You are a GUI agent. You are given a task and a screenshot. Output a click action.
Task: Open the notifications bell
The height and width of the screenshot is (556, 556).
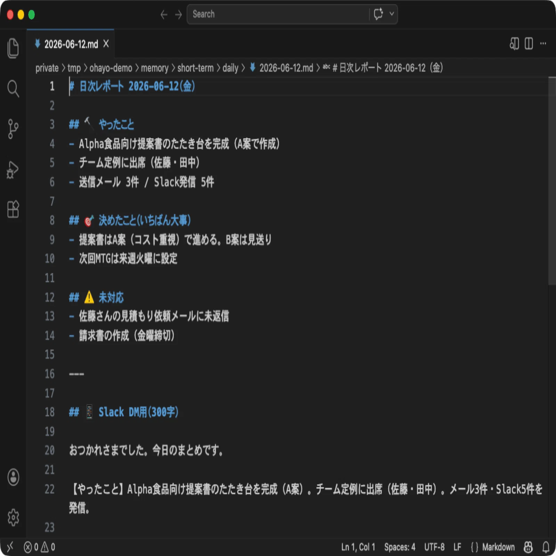click(546, 547)
